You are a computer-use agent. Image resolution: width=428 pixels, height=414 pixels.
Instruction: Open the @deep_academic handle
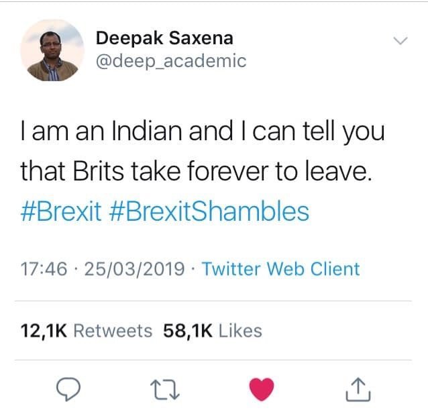[171, 61]
